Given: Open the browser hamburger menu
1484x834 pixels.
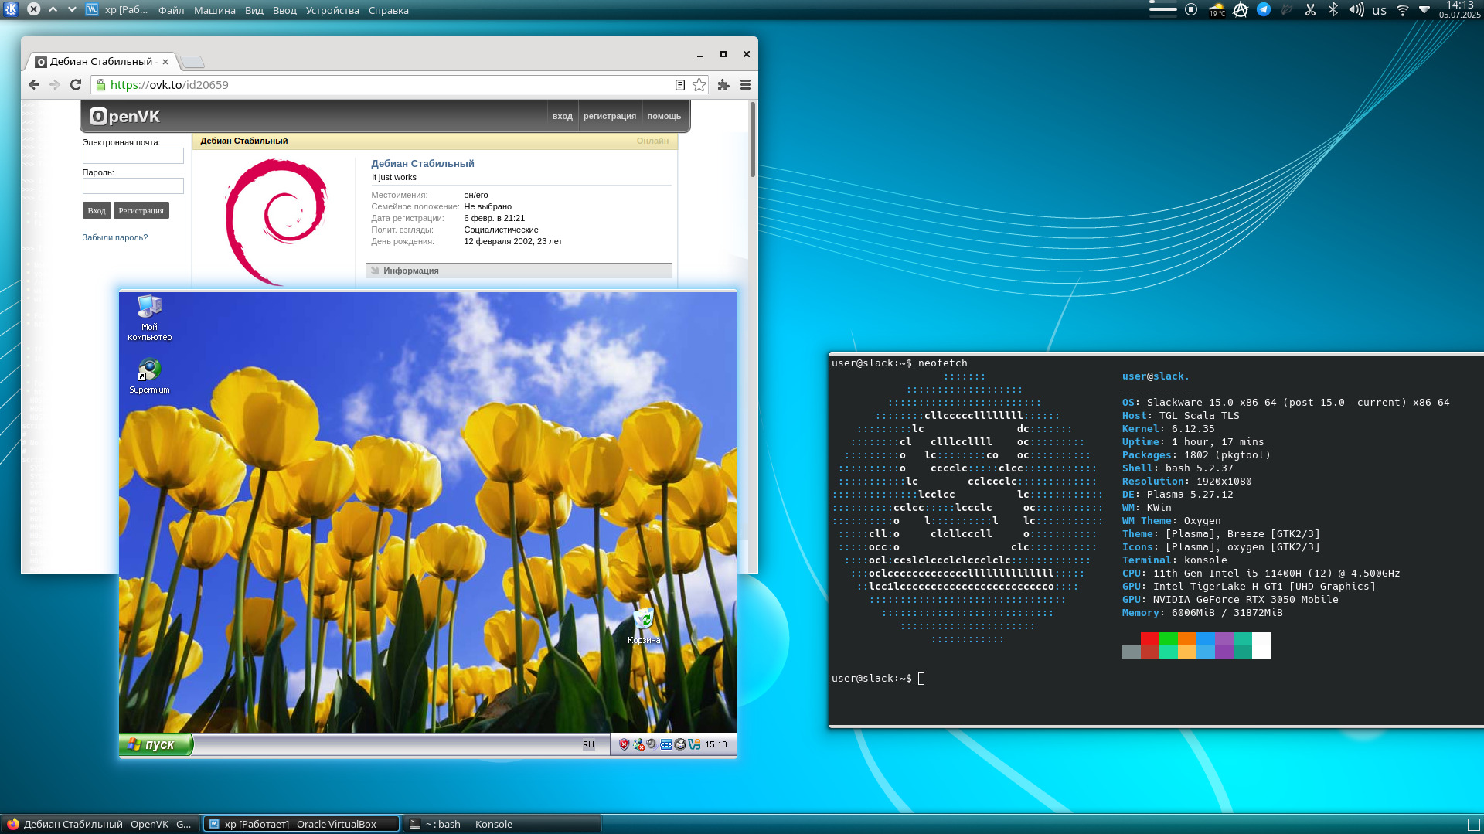Looking at the screenshot, I should click(x=746, y=85).
